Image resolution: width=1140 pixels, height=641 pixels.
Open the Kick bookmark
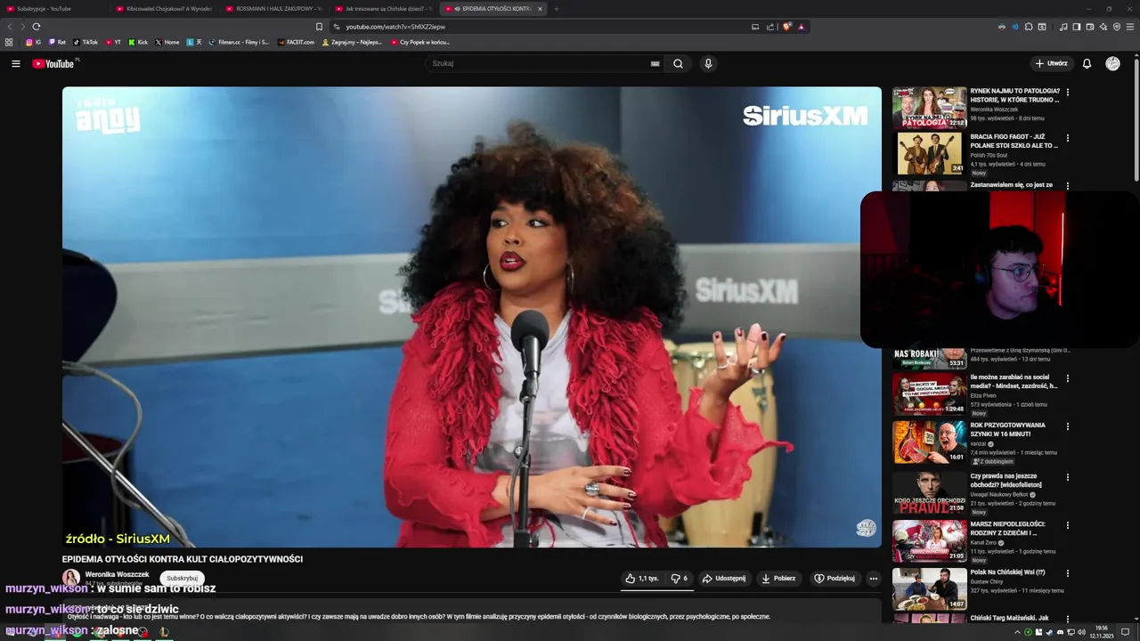pos(138,42)
